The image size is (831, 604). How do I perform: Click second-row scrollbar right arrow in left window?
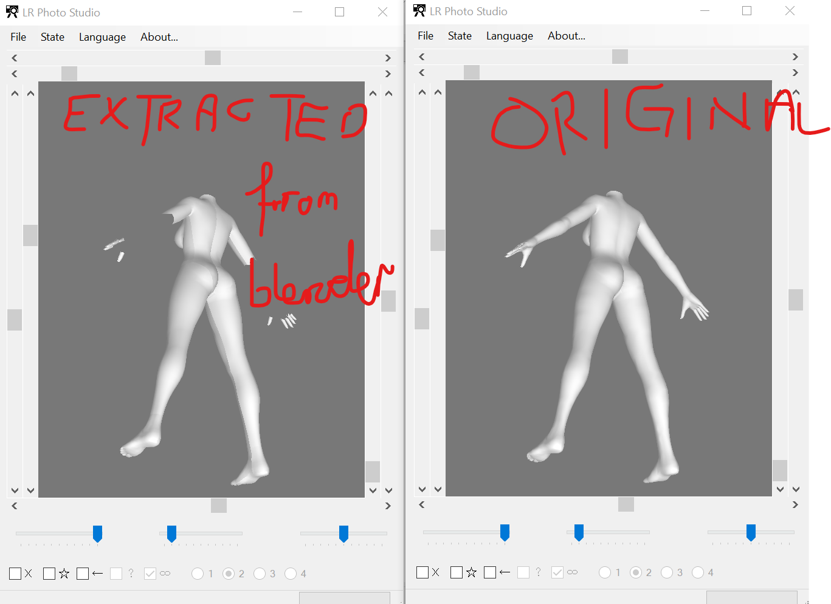click(x=388, y=74)
